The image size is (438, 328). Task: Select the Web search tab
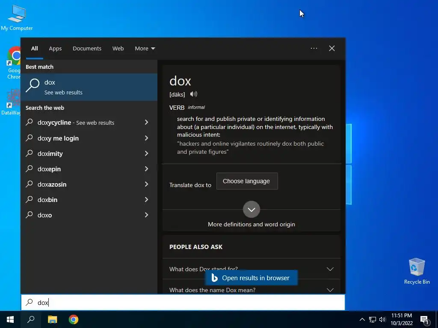[x=118, y=49]
